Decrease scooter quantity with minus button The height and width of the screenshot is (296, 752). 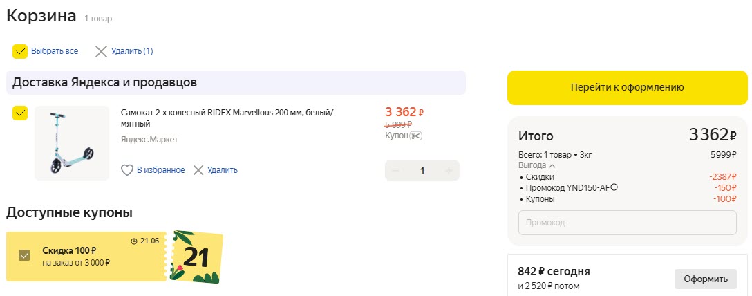(396, 171)
